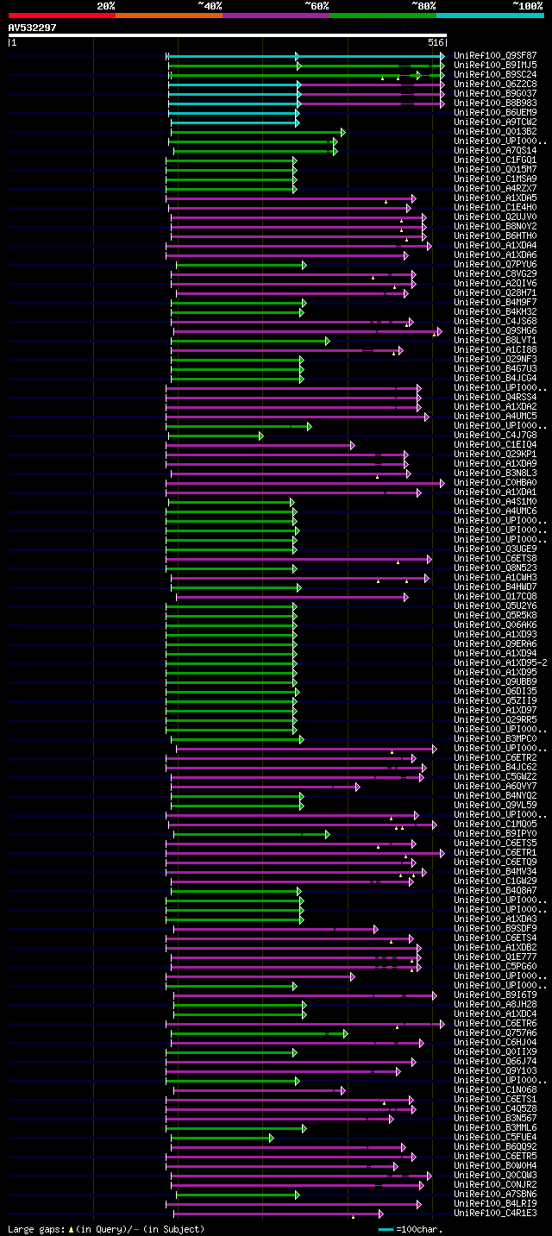The image size is (552, 1236).
Task: Go to the UniRef100_Q8N523 entry
Action: pyautogui.click(x=495, y=568)
